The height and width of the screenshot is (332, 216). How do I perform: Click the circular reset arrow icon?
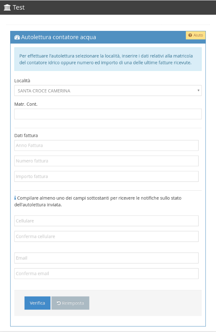pos(59,303)
